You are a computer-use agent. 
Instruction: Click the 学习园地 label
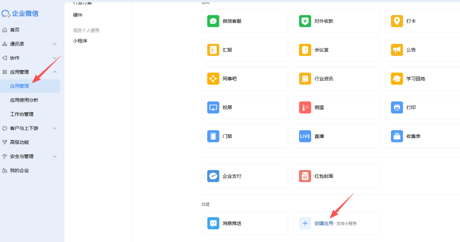[x=416, y=79]
